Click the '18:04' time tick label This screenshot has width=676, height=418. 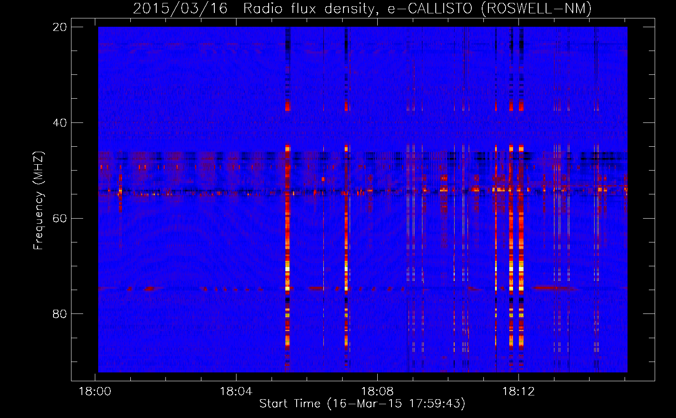click(x=236, y=392)
